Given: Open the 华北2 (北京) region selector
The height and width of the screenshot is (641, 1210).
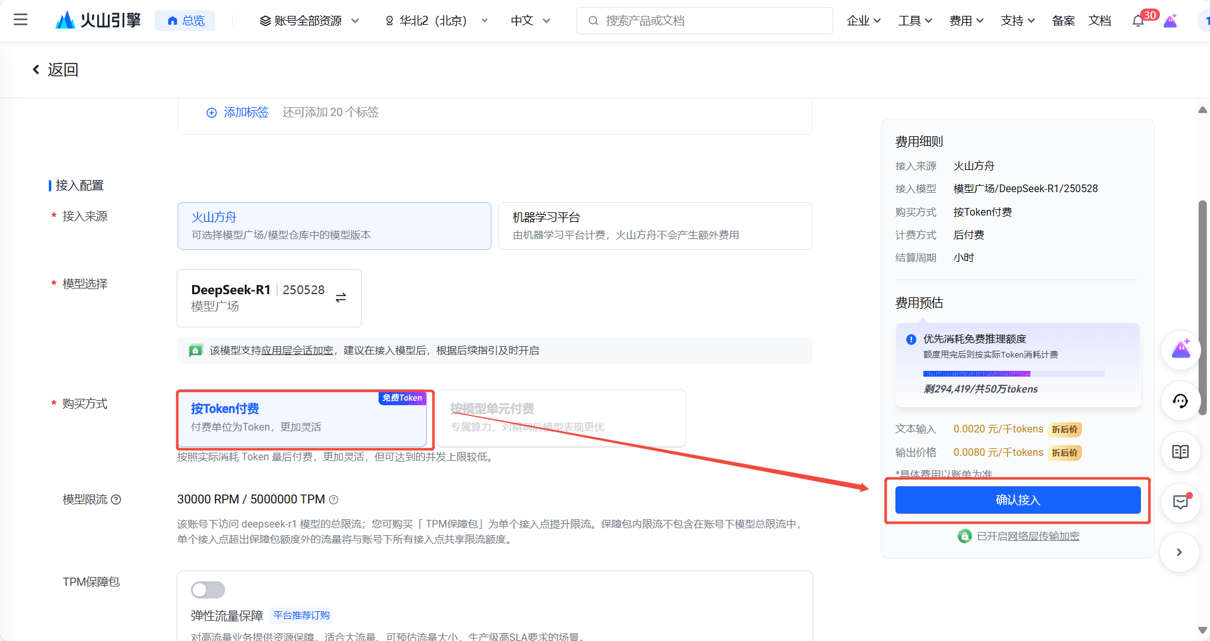Looking at the screenshot, I should [x=436, y=20].
